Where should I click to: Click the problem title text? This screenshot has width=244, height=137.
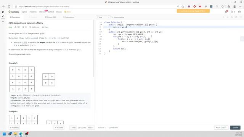point(26,23)
